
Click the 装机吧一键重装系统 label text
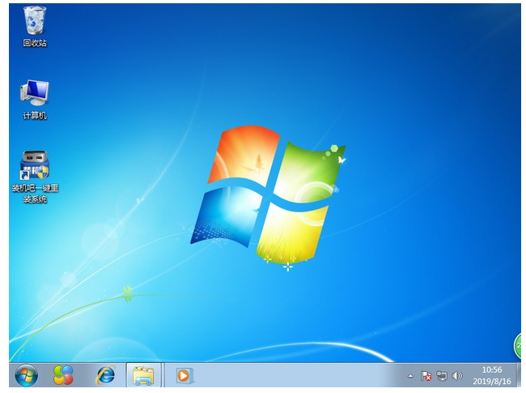click(x=36, y=194)
